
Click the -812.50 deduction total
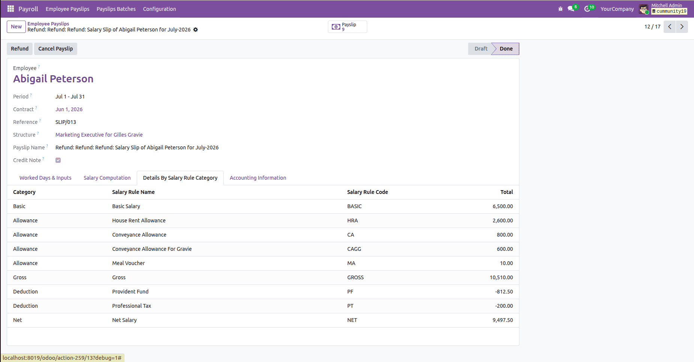click(504, 292)
